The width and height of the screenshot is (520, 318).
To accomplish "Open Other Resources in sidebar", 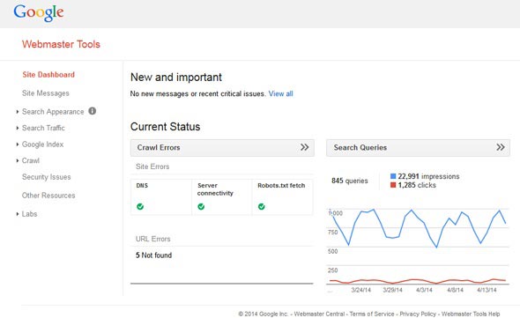I will click(48, 196).
